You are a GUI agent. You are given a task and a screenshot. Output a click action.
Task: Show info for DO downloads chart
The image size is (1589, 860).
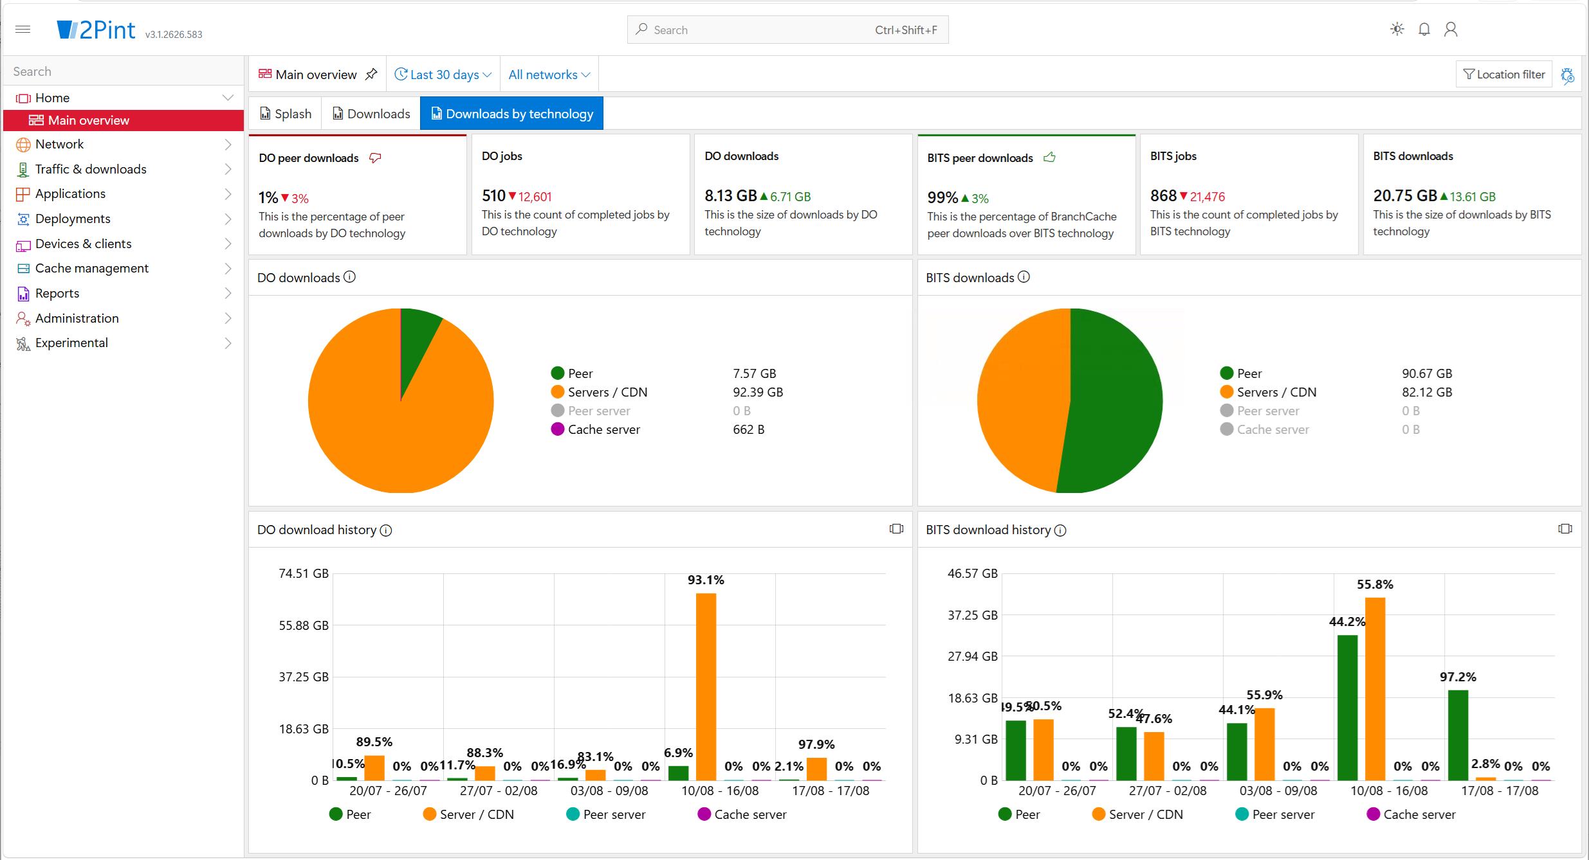[349, 277]
